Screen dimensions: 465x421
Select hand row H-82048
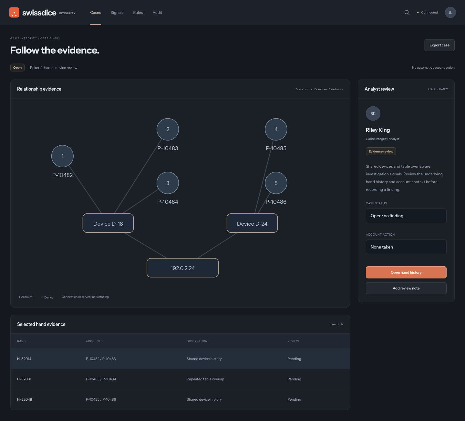180,399
